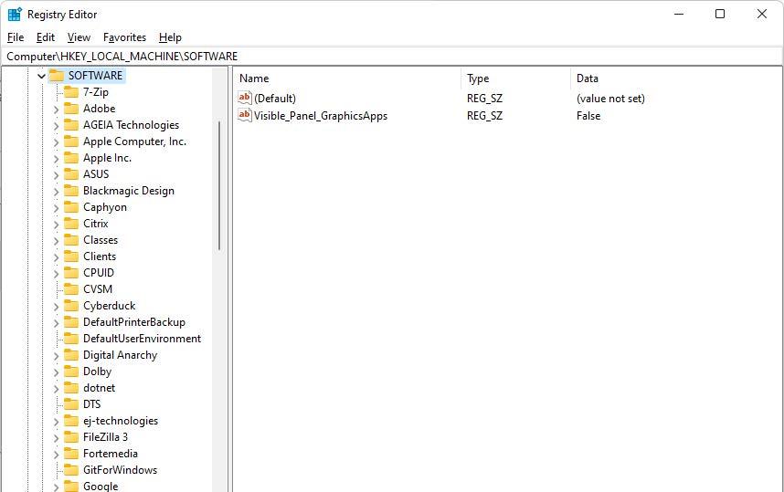Click the False data cell
The image size is (784, 492).
click(588, 116)
